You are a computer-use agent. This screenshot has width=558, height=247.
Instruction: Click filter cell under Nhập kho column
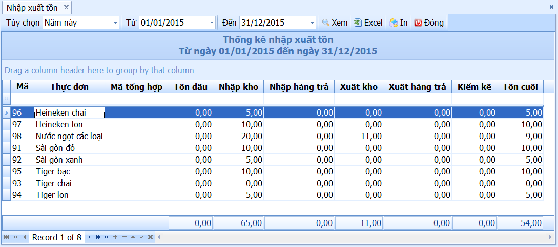[238, 99]
